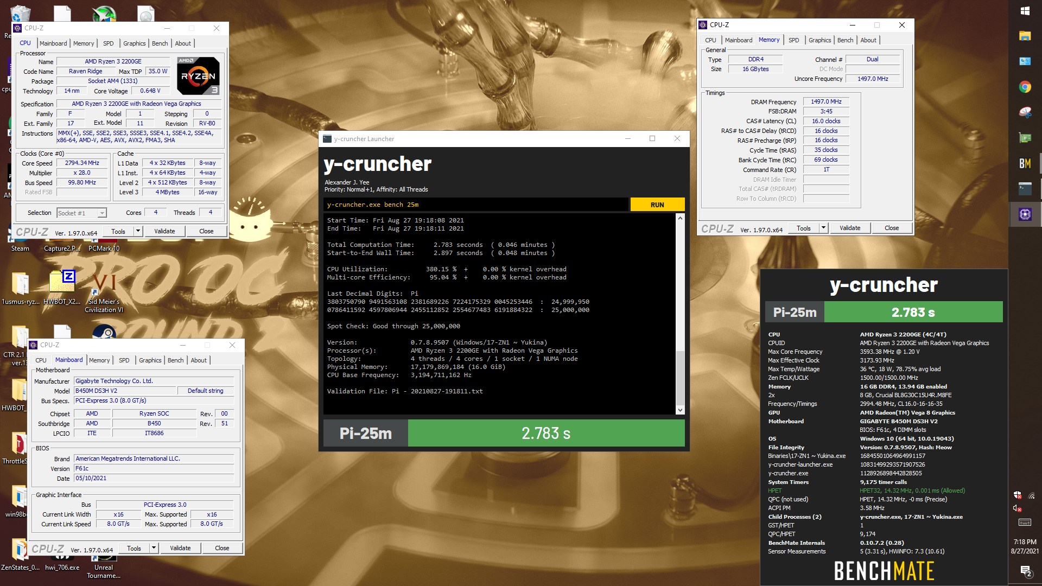Click DRAM Frequency 1497.0 MHz value
This screenshot has height=586, width=1042.
click(x=826, y=101)
